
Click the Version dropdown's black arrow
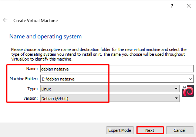[x=176, y=98]
